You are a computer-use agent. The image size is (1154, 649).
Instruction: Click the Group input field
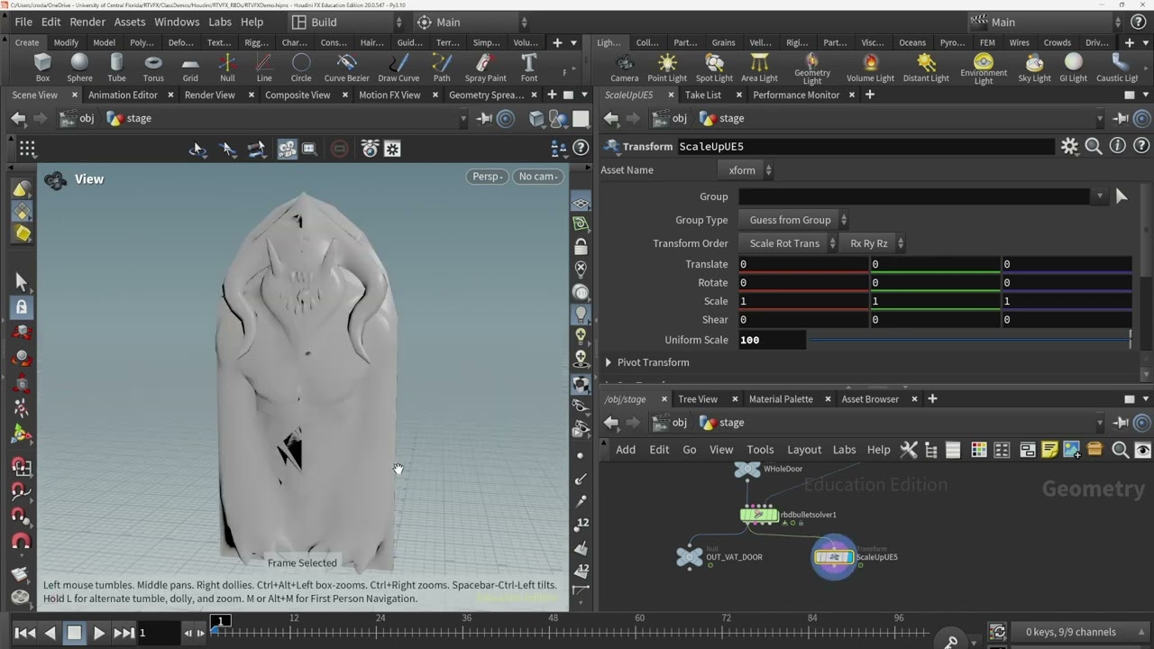pos(914,197)
